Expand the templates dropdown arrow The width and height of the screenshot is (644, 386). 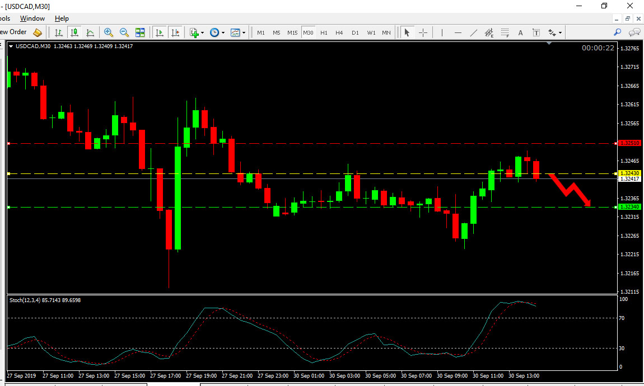pyautogui.click(x=244, y=32)
